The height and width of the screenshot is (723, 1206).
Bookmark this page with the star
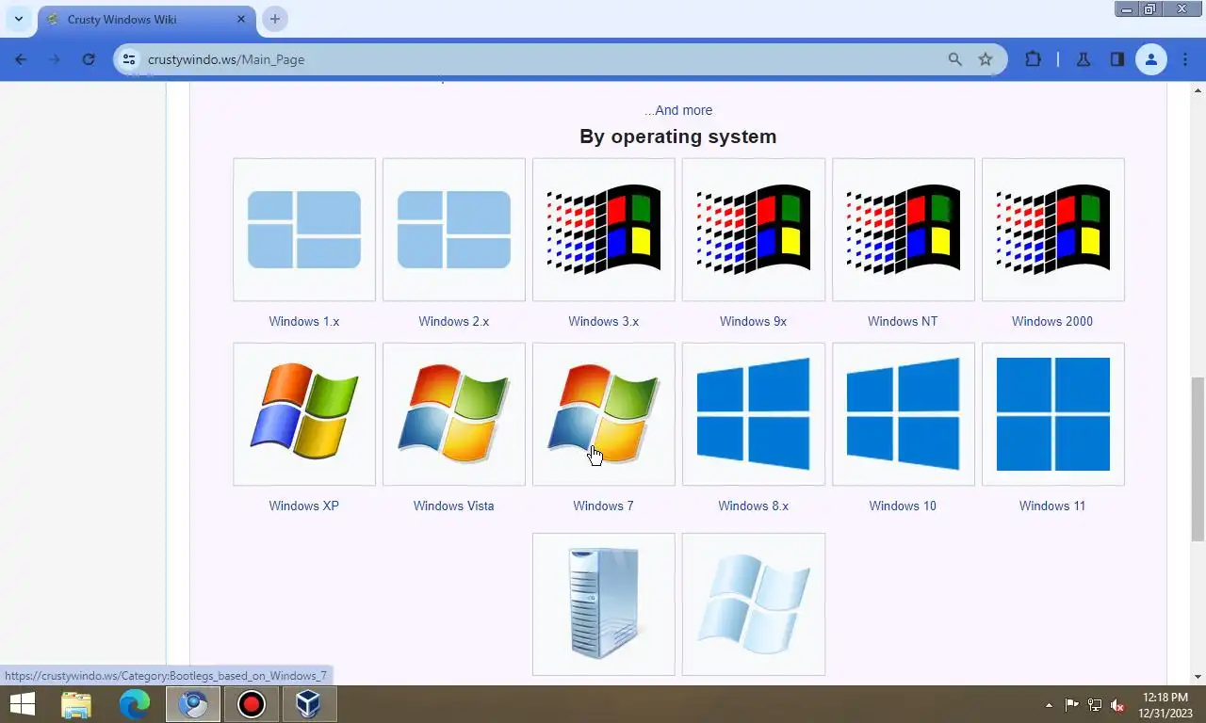[x=986, y=59]
